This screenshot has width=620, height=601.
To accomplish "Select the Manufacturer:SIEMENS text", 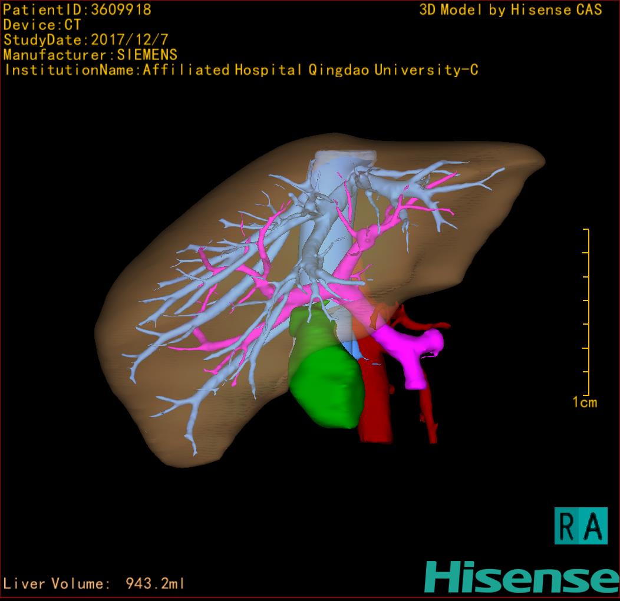I will [x=90, y=55].
